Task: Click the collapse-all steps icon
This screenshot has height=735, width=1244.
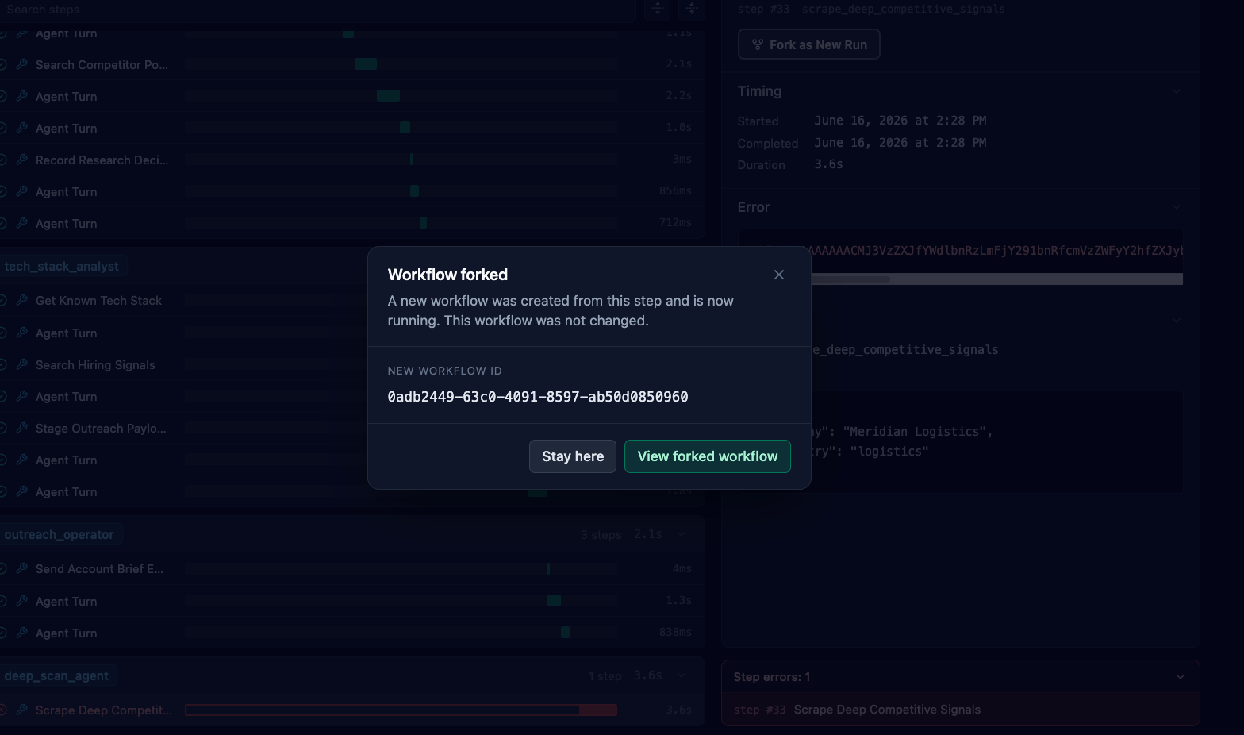Action: click(692, 9)
